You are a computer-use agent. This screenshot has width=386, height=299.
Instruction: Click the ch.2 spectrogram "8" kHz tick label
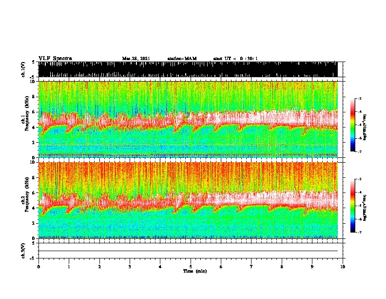point(34,178)
